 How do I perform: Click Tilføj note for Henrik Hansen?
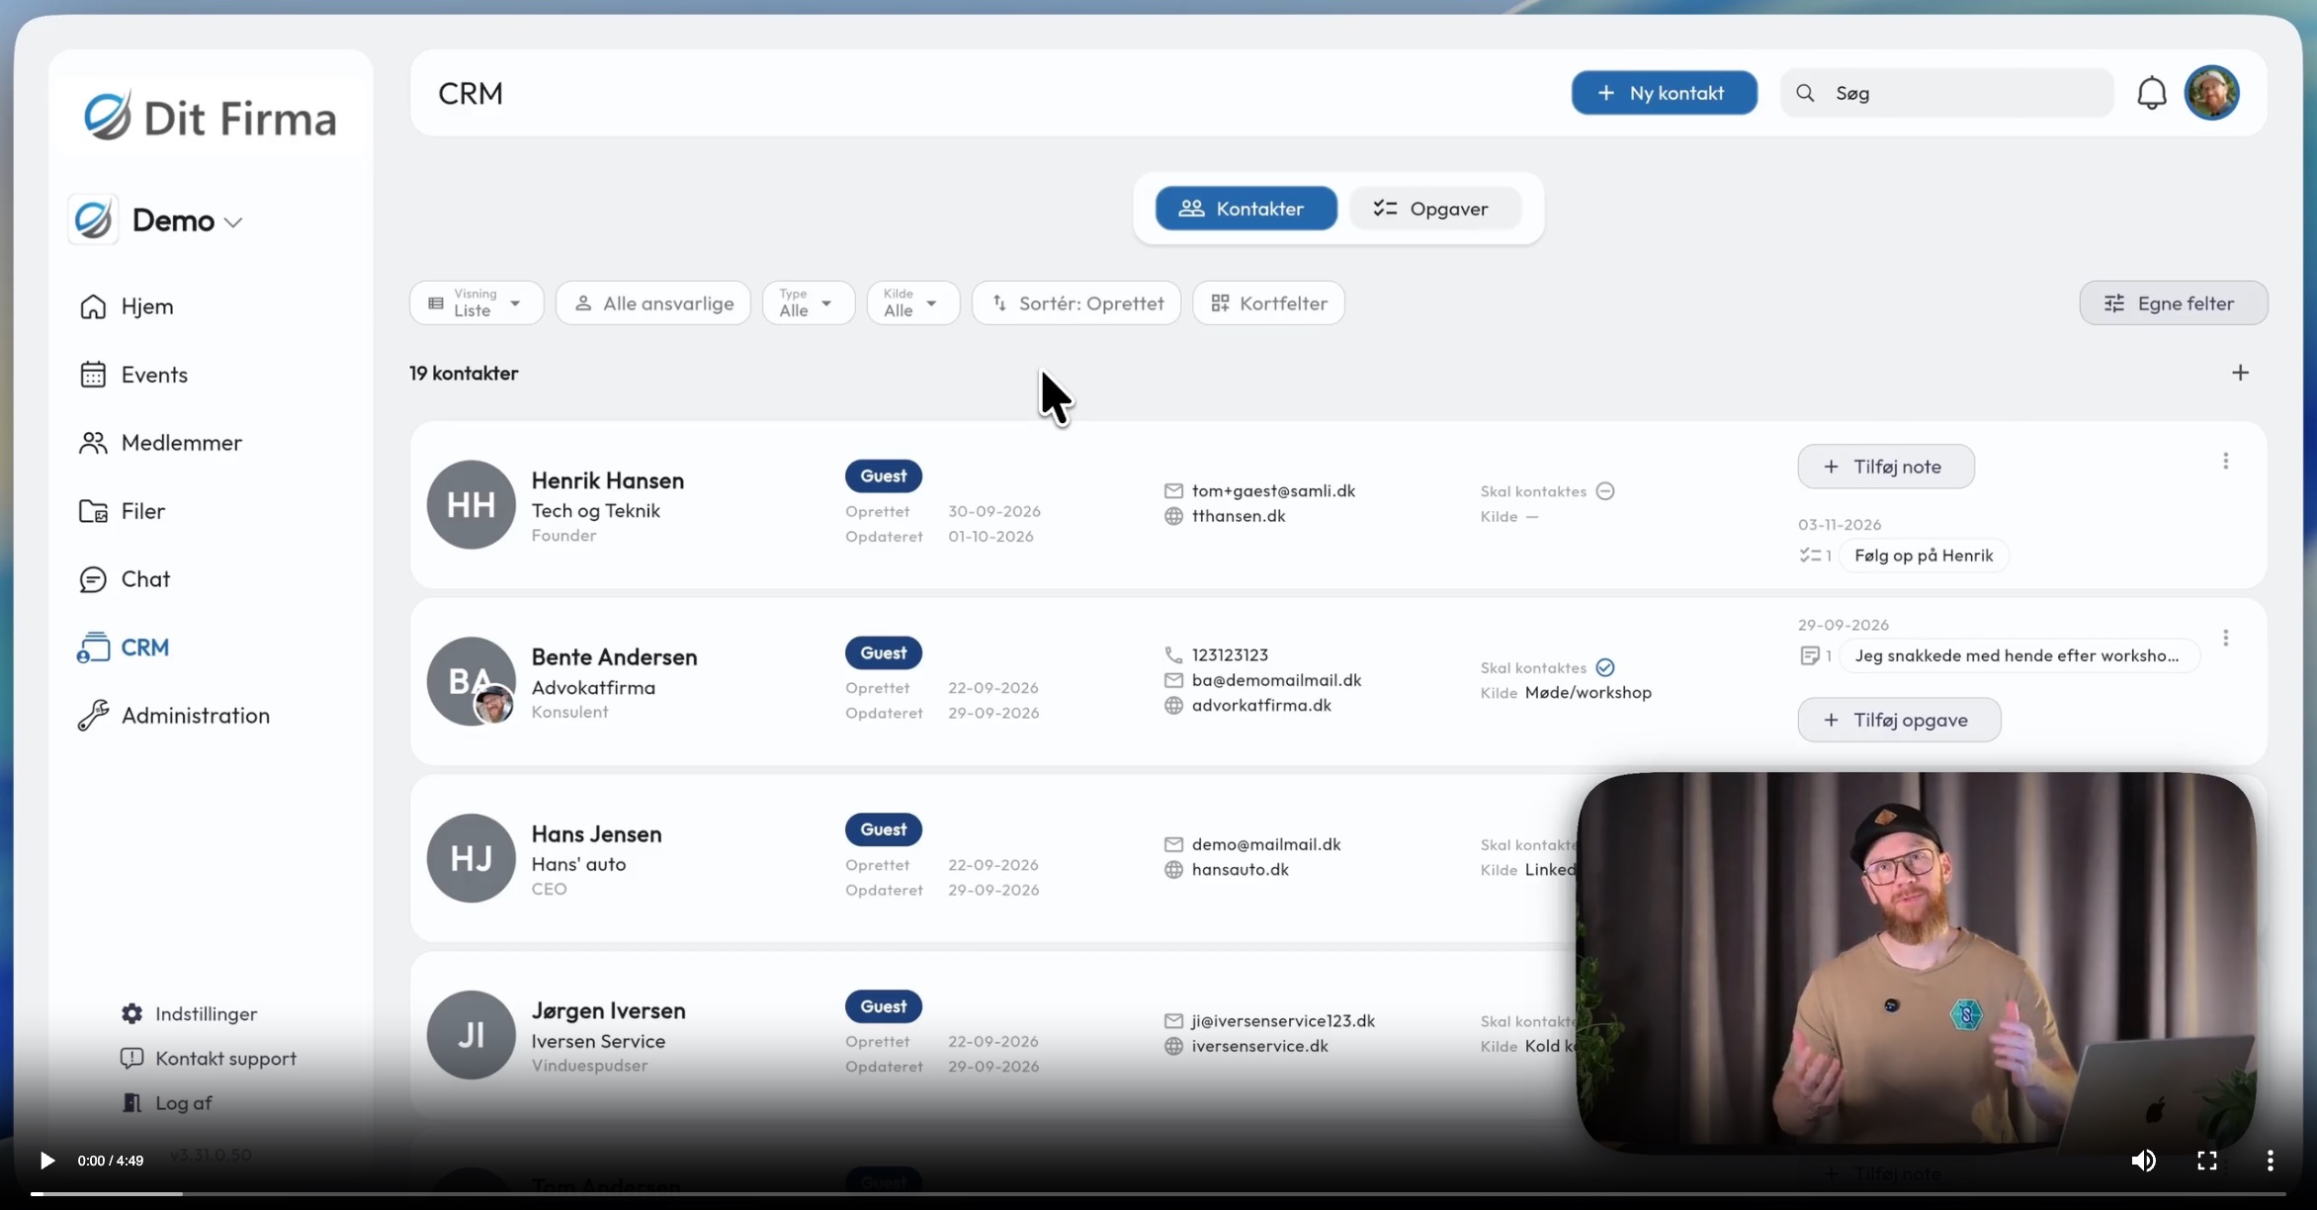pyautogui.click(x=1885, y=467)
